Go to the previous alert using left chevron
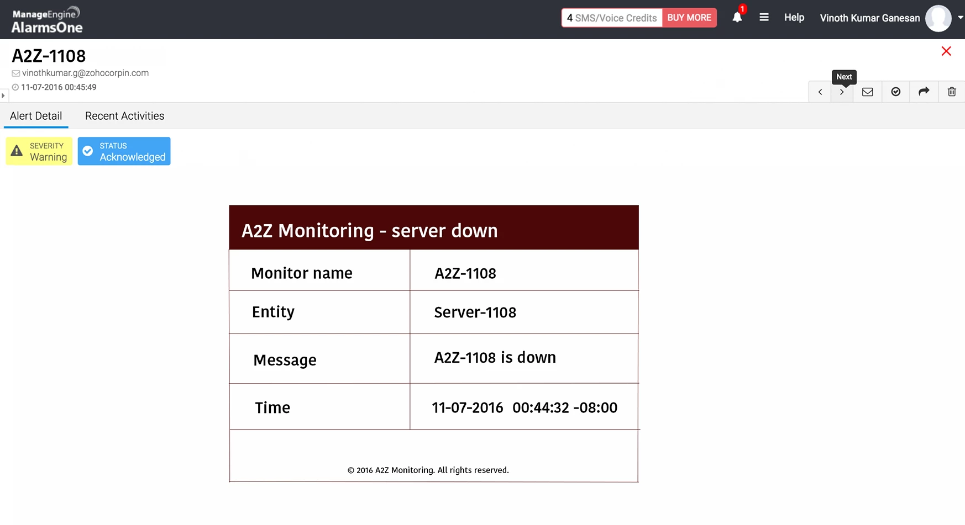Screen dimensions: 965x525 click(x=820, y=92)
